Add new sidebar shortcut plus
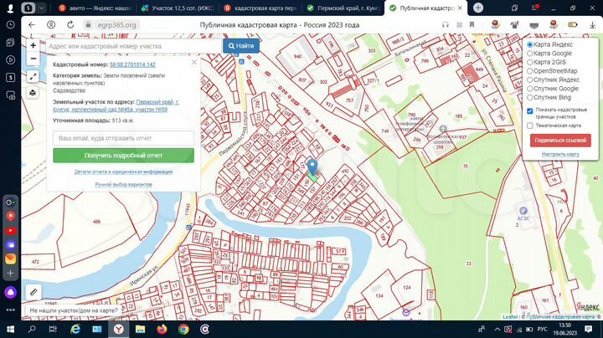This screenshot has width=603, height=338. point(11,273)
